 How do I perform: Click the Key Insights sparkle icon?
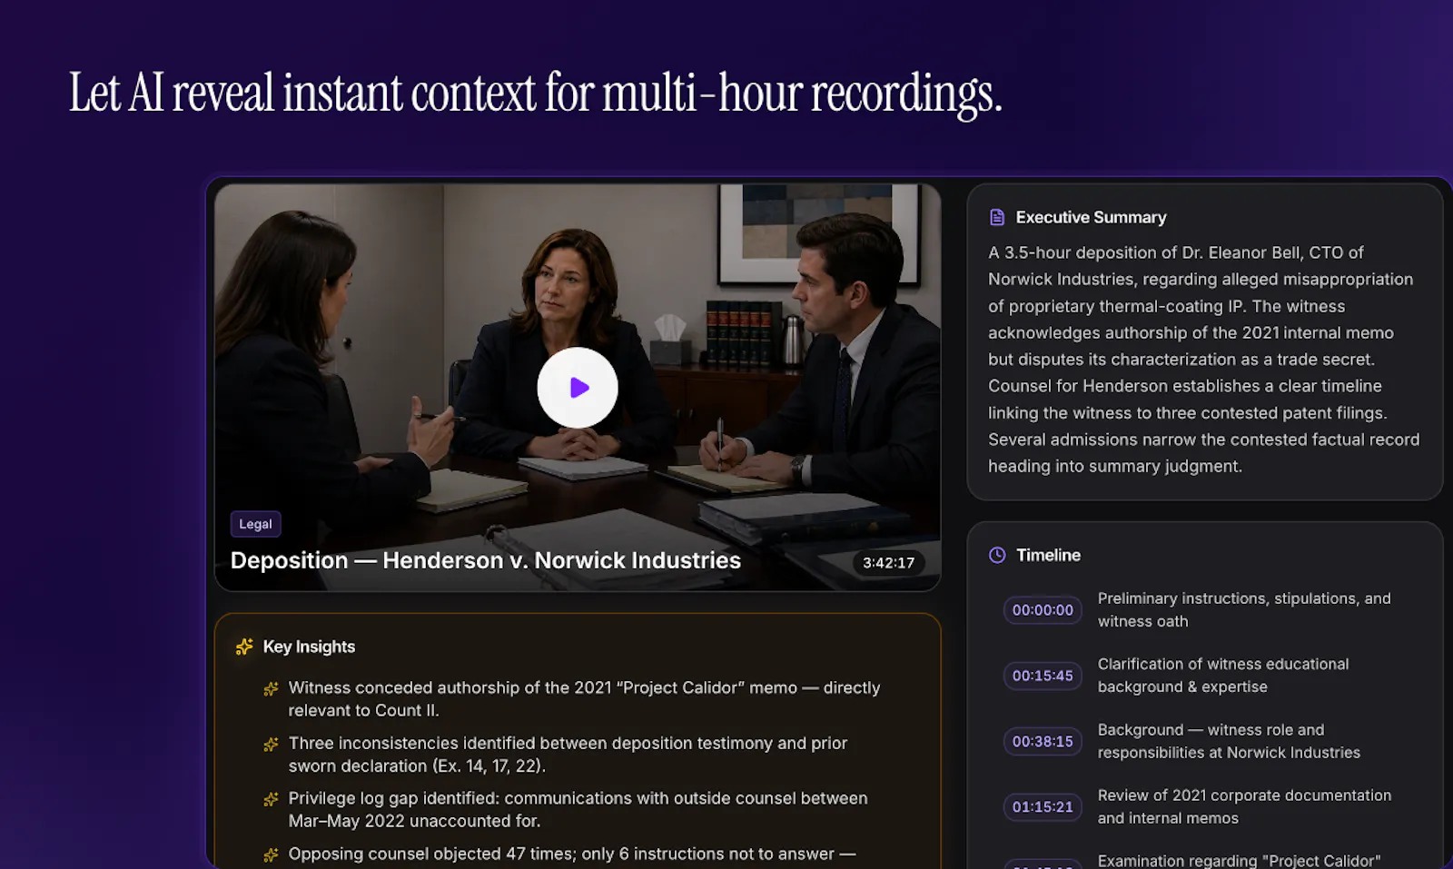(244, 647)
